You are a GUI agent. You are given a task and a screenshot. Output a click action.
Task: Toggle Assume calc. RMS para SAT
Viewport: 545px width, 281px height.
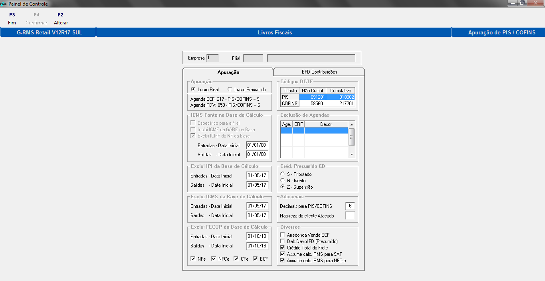coord(283,254)
